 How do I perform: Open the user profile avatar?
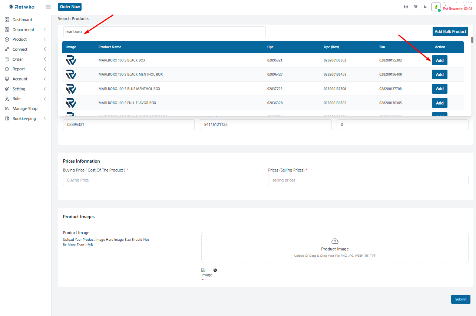pos(436,7)
